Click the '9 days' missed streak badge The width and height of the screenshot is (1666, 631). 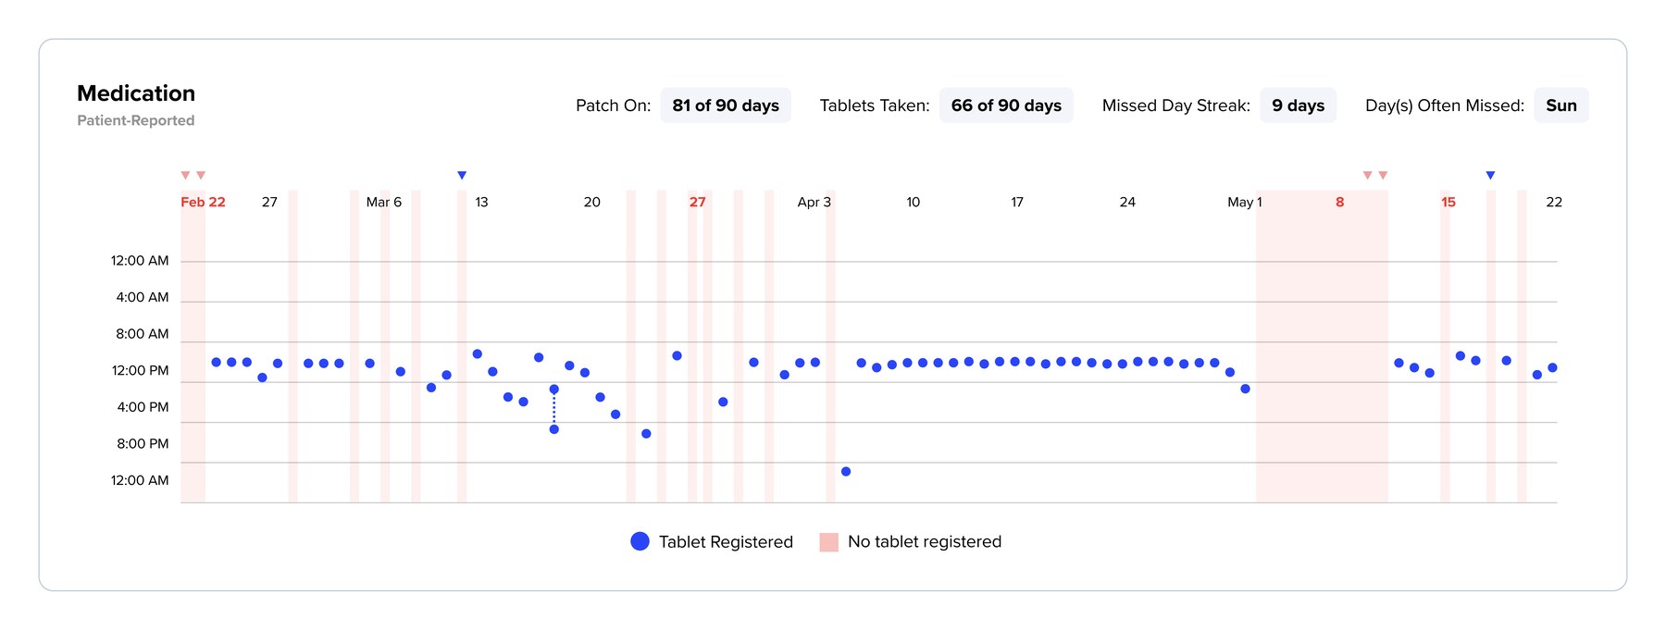coord(1298,105)
